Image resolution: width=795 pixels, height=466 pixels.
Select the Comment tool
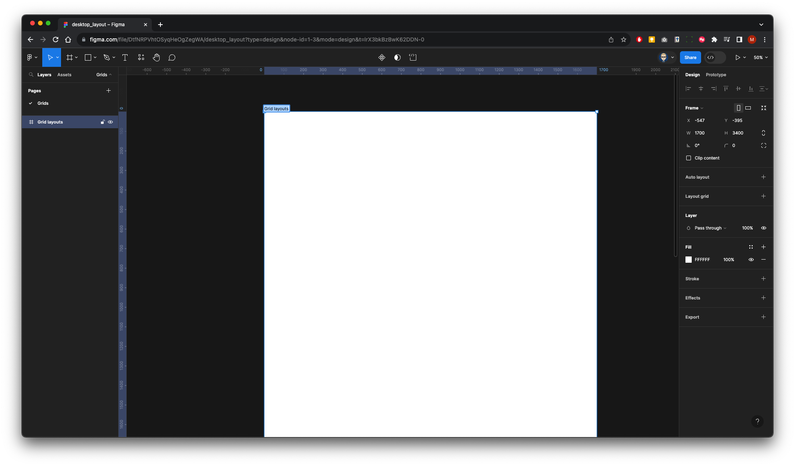point(172,57)
